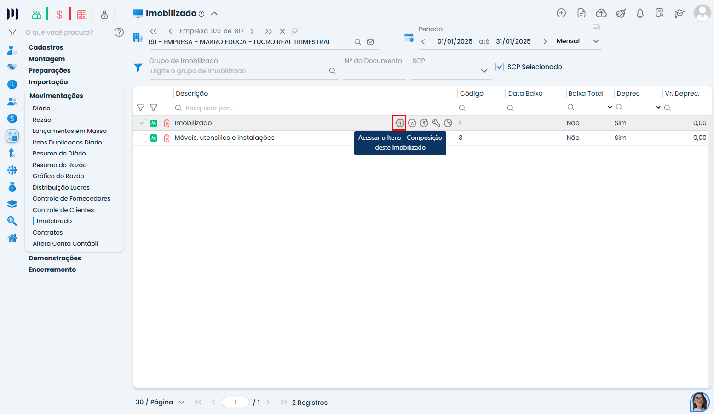Delete the Móveis, utensílios e instalações row
Viewport: 714px width, 414px height.
click(x=167, y=138)
